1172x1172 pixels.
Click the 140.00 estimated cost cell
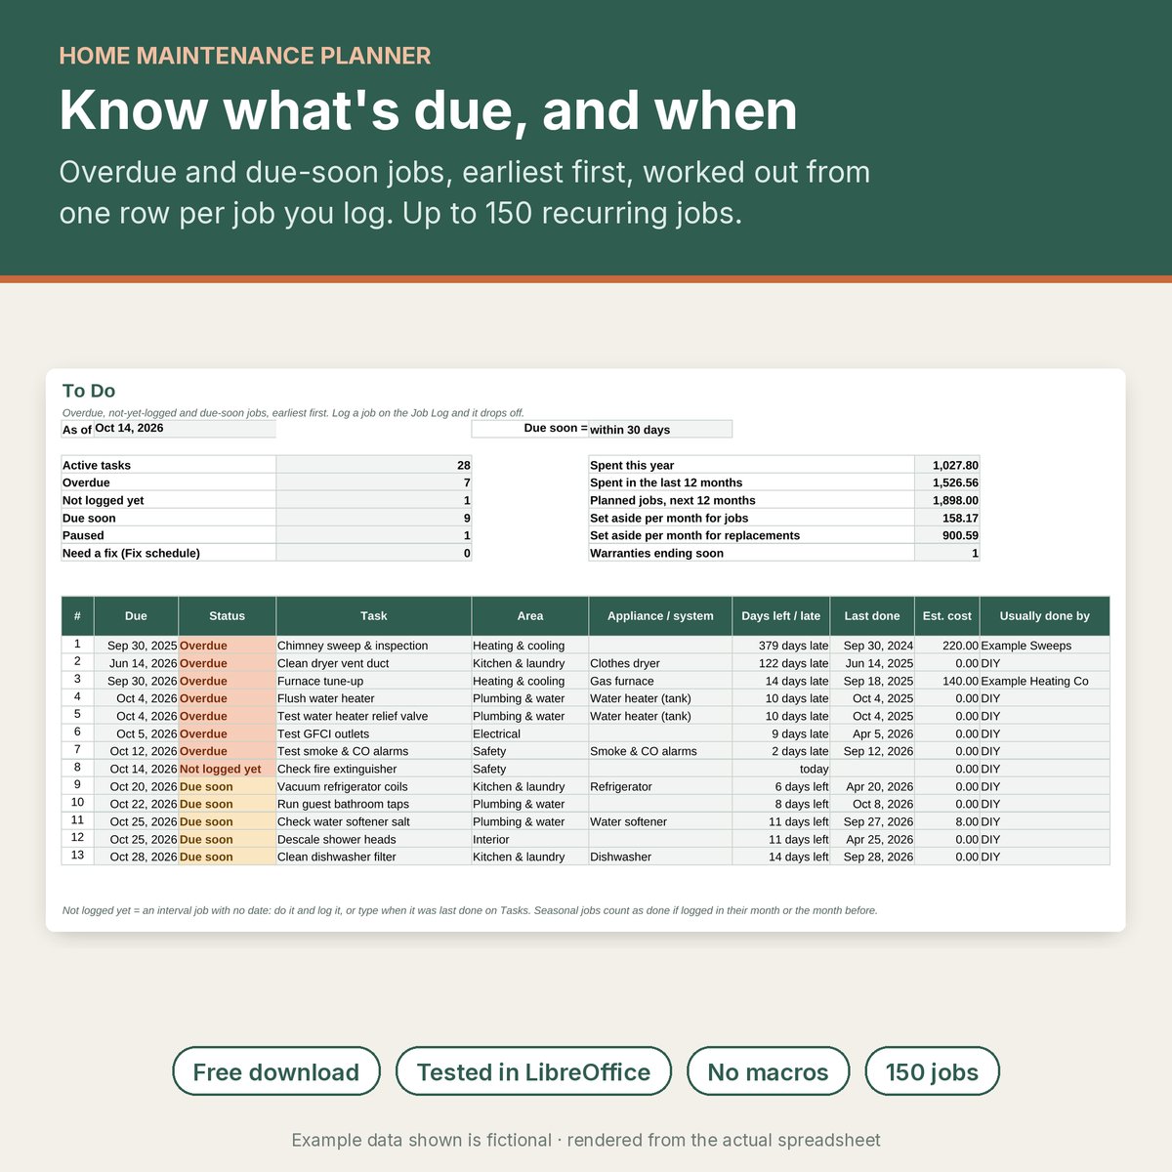coord(947,681)
